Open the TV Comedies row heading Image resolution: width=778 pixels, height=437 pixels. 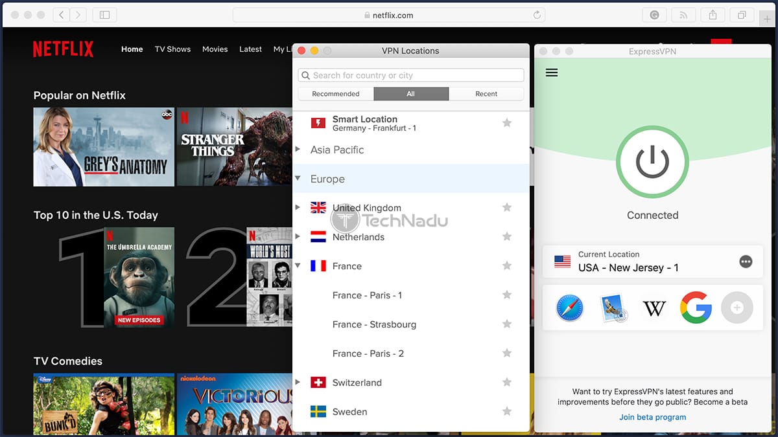[x=68, y=361]
